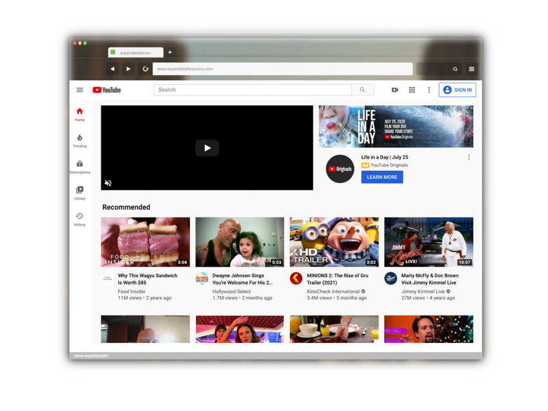Unmute the featured video player

coord(108,183)
